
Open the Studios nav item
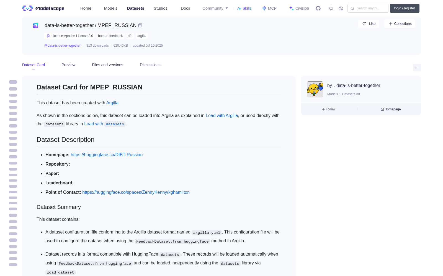[x=161, y=8]
